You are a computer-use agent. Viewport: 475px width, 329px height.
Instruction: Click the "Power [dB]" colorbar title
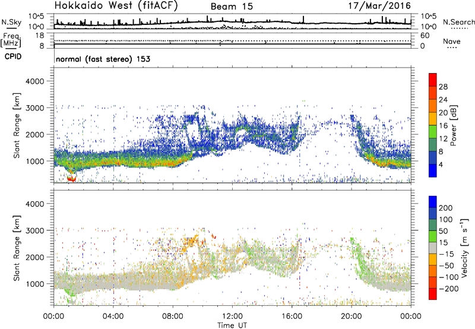[x=453, y=125]
